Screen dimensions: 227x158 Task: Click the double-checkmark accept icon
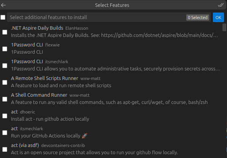pyautogui.click(x=221, y=5)
